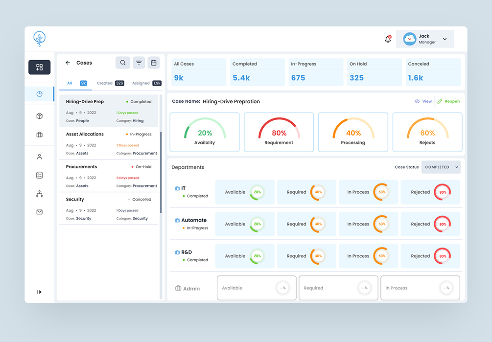Click Automate Available 20% card

[245, 224]
